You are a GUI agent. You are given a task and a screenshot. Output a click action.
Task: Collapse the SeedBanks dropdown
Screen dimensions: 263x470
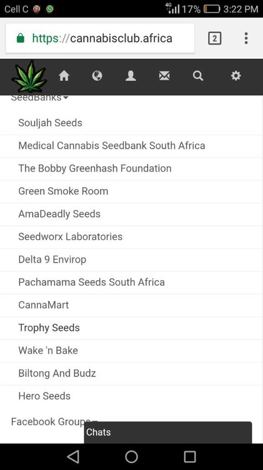click(x=40, y=98)
